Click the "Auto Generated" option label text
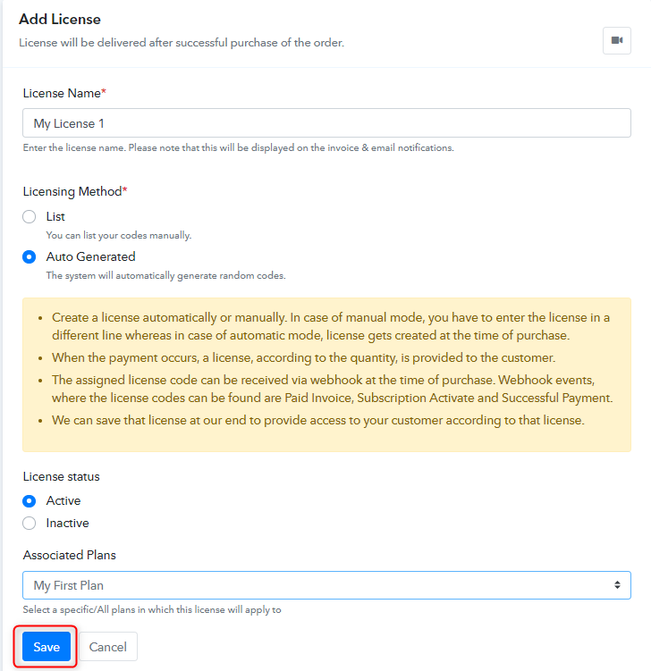The image size is (651, 671). [x=91, y=256]
